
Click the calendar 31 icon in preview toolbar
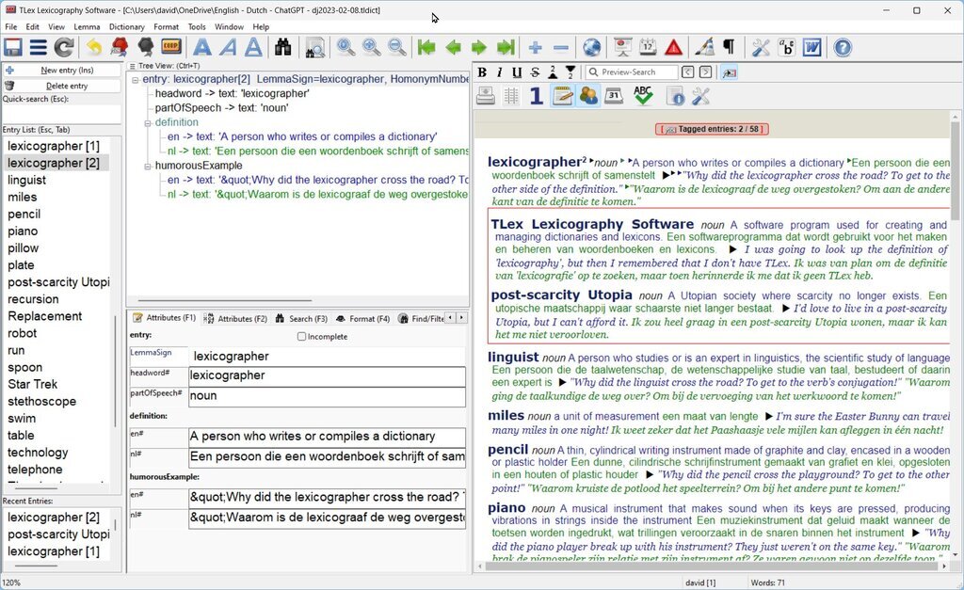click(614, 96)
